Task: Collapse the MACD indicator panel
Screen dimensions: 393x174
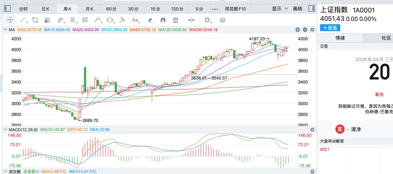Action: coord(5,129)
